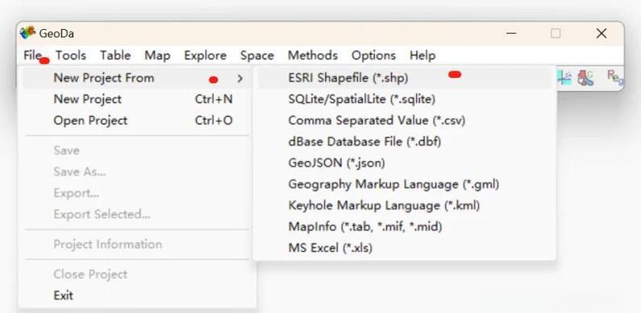The image size is (641, 313).
Task: Open the Tools menu
Action: [x=71, y=56]
